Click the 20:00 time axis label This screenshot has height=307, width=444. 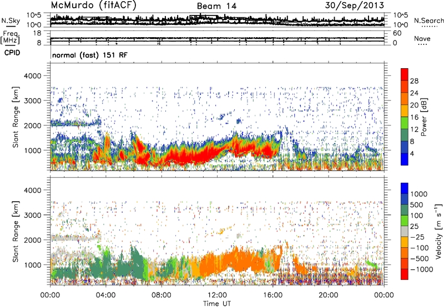click(329, 295)
